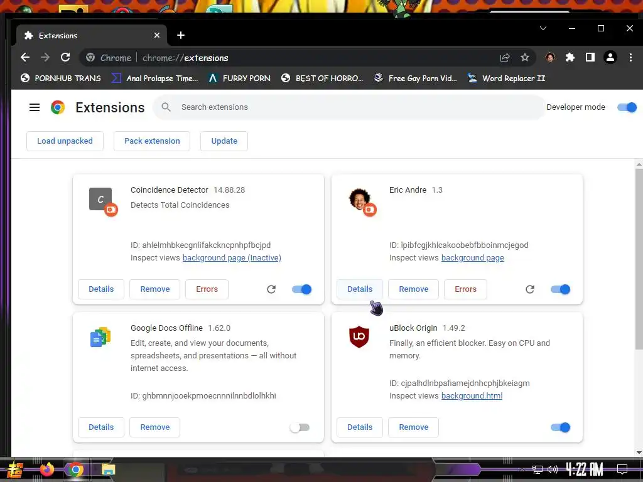Open Chrome's three-dot menu

[x=630, y=57]
